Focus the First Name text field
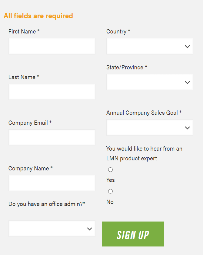 (52, 46)
